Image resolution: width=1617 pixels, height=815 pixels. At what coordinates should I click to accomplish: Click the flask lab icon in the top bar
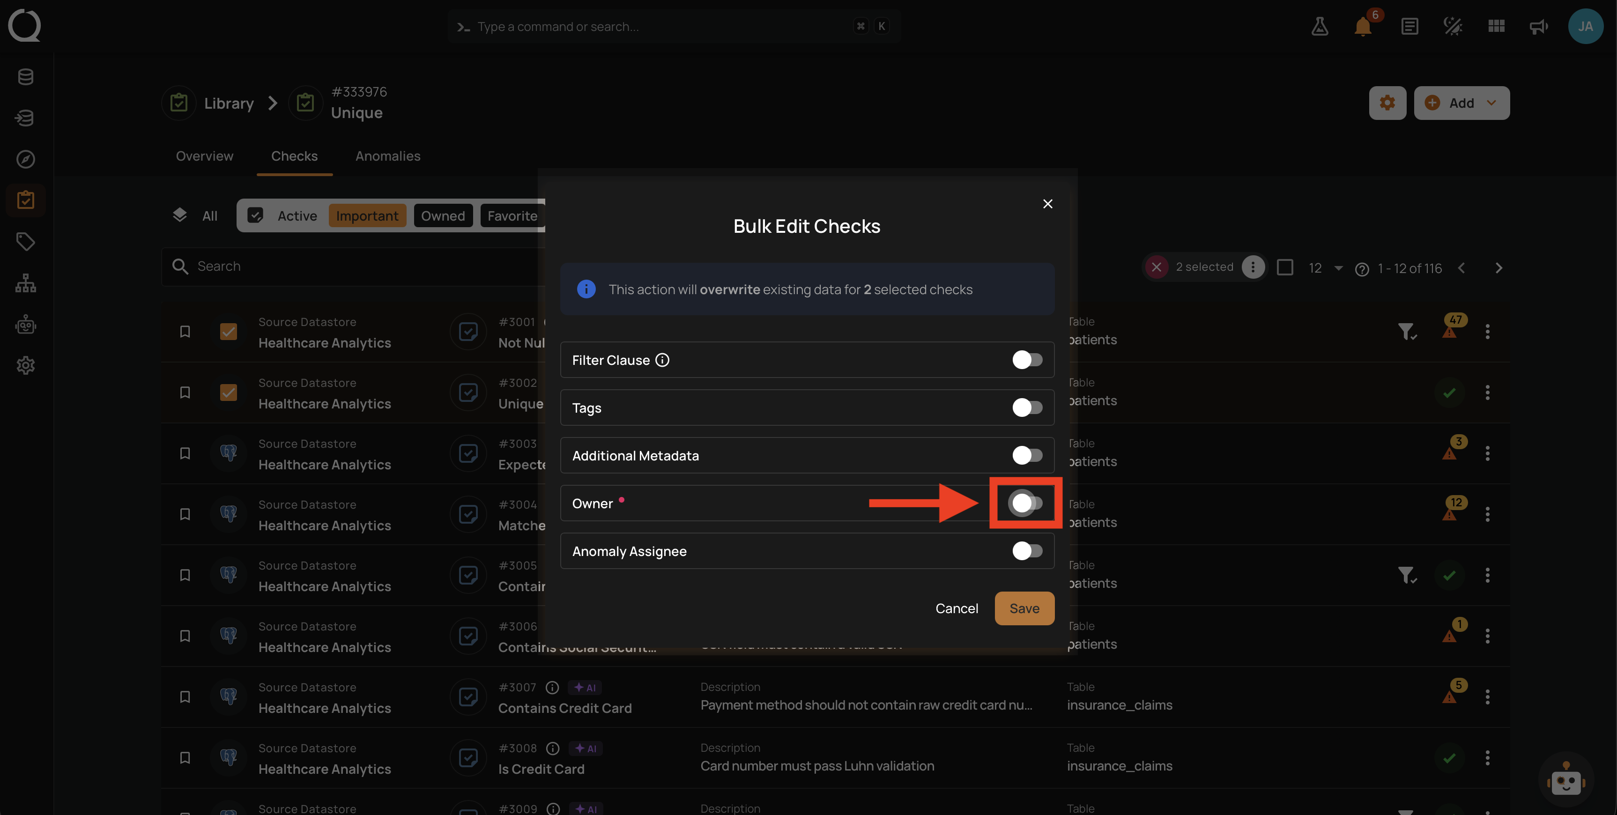(1320, 26)
